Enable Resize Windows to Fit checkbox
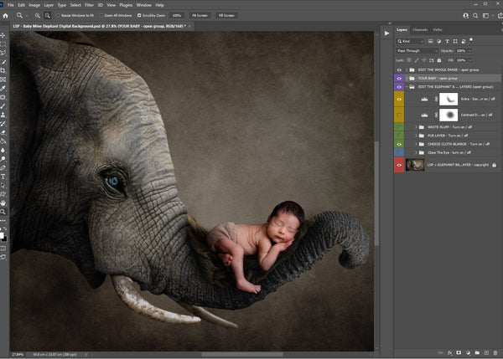 (x=58, y=15)
